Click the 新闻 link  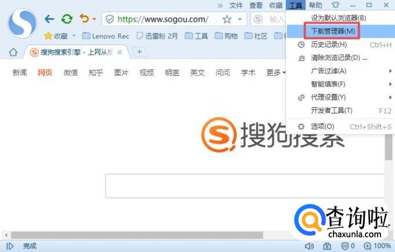click(x=20, y=72)
